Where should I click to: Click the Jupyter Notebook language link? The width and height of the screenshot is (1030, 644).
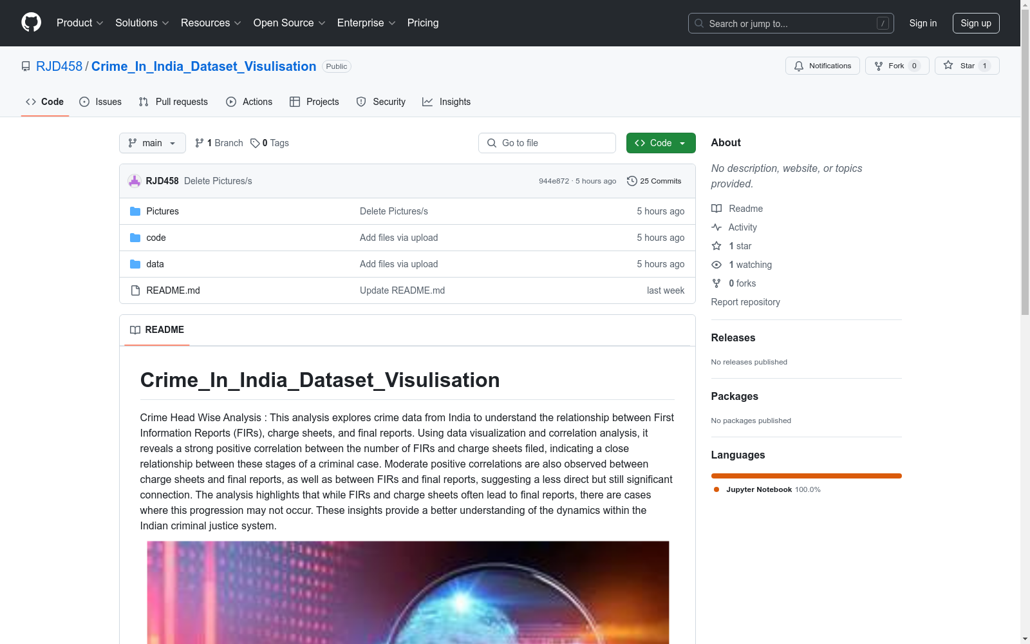767,489
